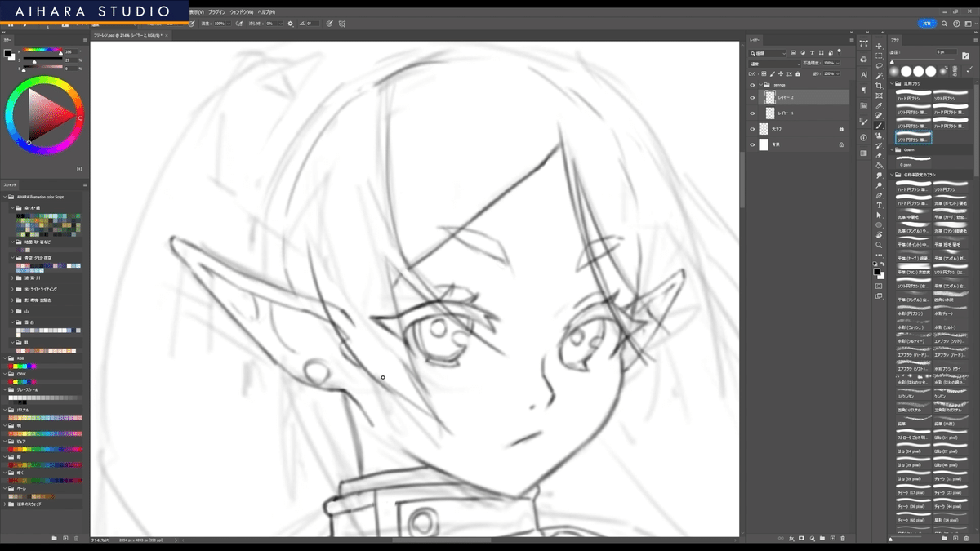The width and height of the screenshot is (980, 551).
Task: Select the Type tool
Action: pos(879,205)
